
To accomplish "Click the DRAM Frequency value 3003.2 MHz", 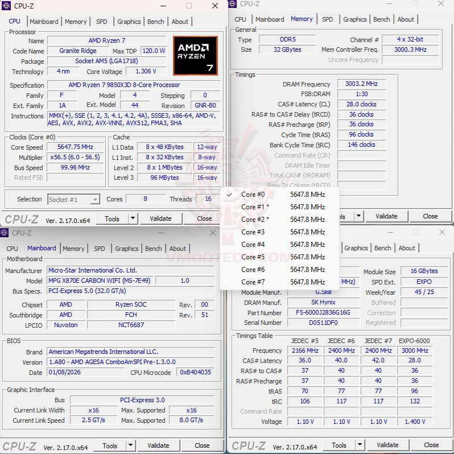I will pyautogui.click(x=361, y=84).
